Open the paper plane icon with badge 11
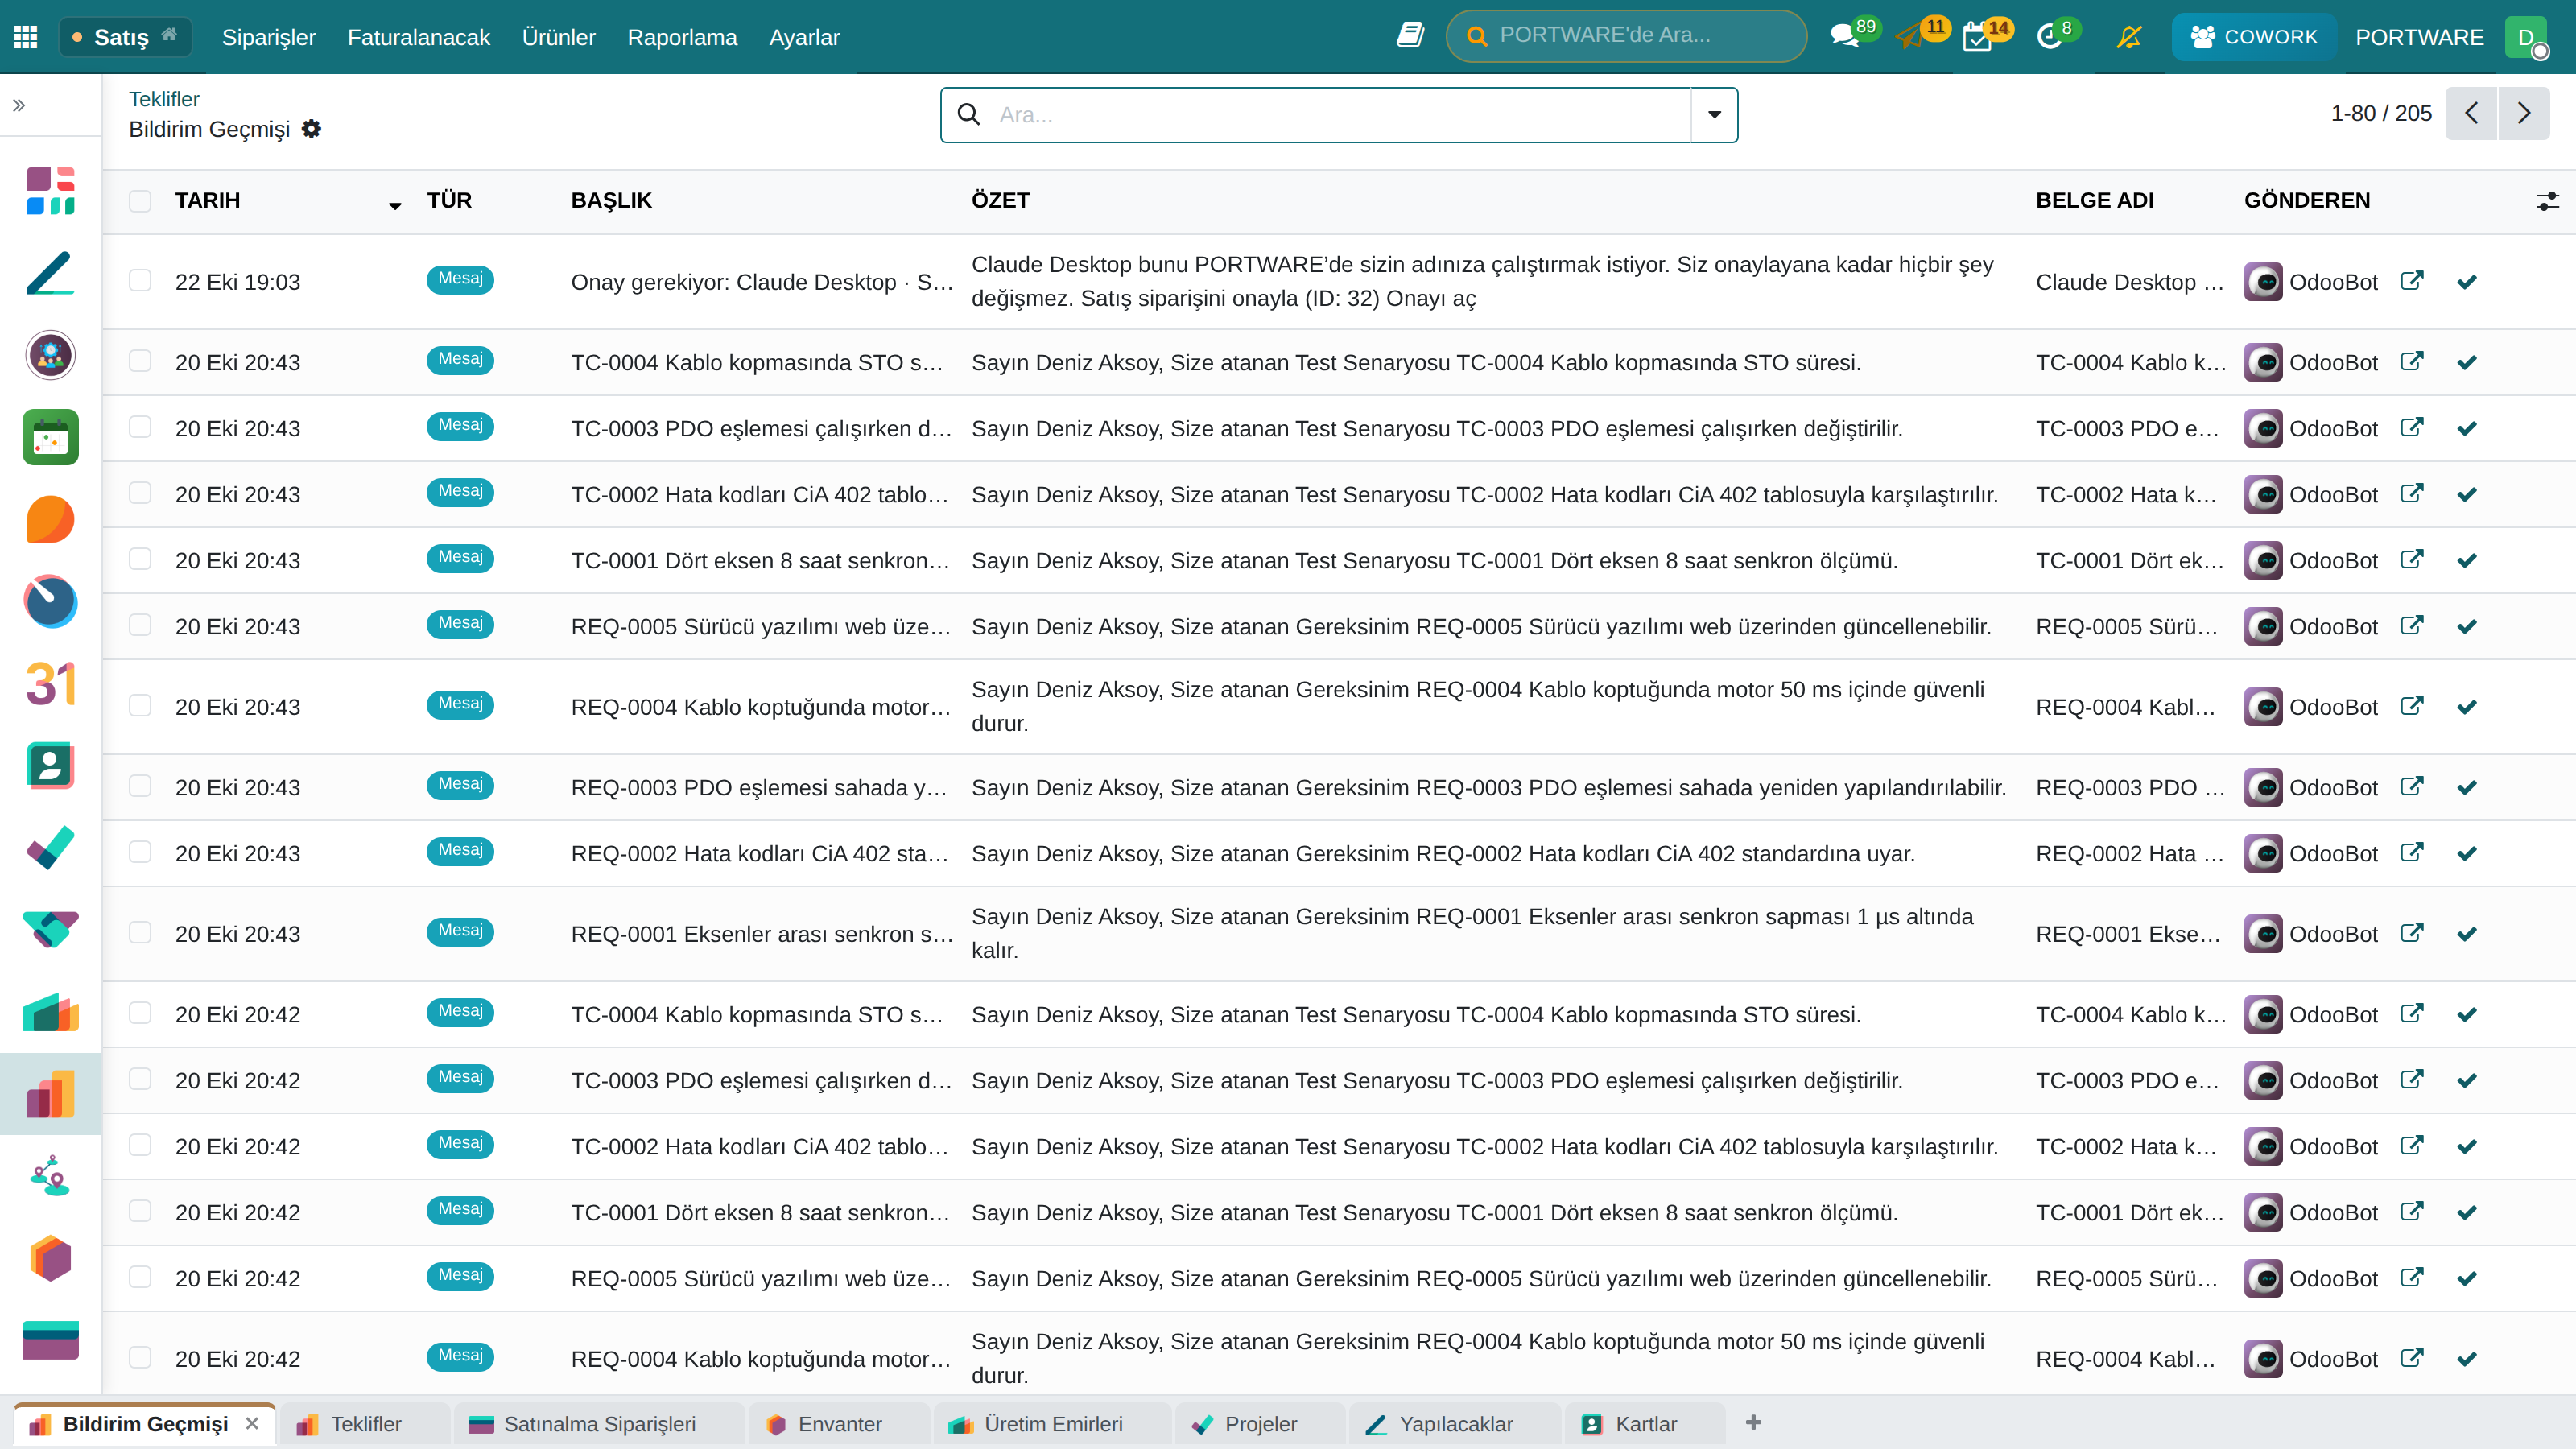2576x1449 pixels. (x=1910, y=37)
